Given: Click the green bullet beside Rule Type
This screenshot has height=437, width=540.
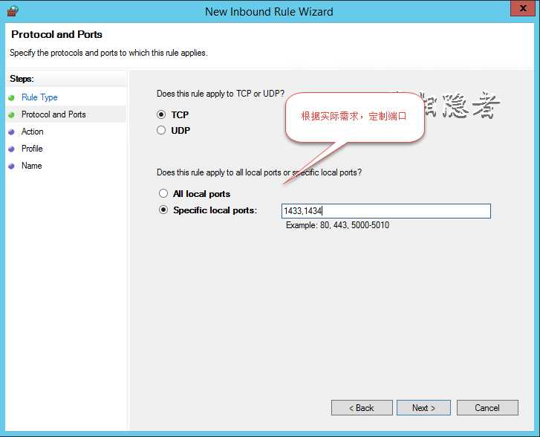Looking at the screenshot, I should point(11,98).
